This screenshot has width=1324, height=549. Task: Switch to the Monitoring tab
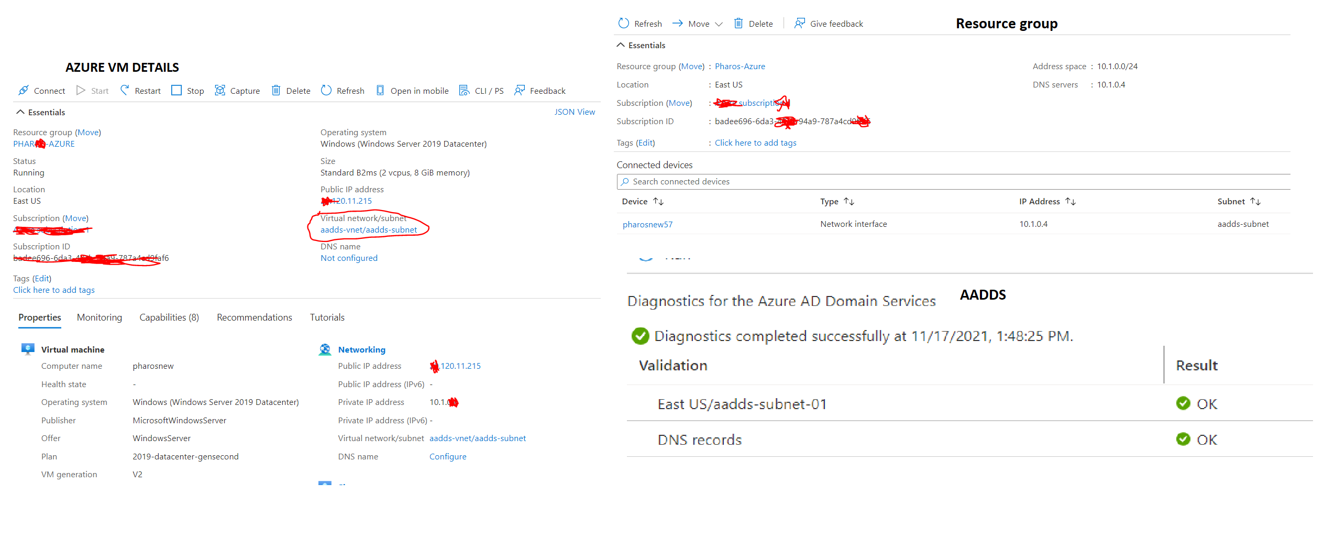click(x=100, y=317)
